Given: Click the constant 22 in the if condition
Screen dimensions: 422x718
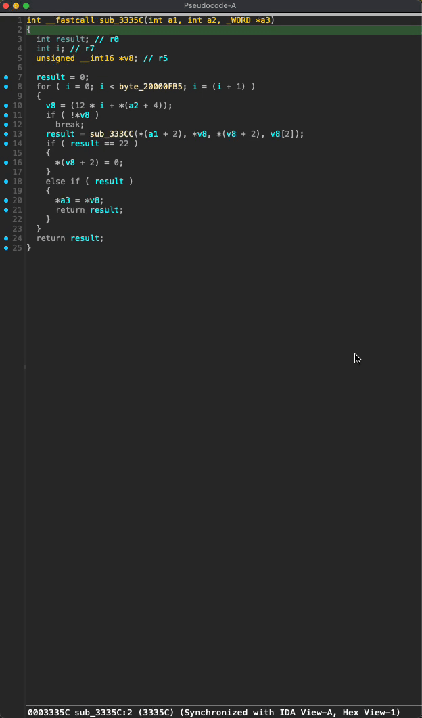Looking at the screenshot, I should [x=124, y=144].
